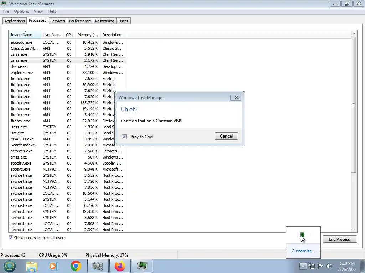The image size is (365, 273).
Task: Open Windows Explorer from the taskbar
Action: pyautogui.click(x=32, y=266)
